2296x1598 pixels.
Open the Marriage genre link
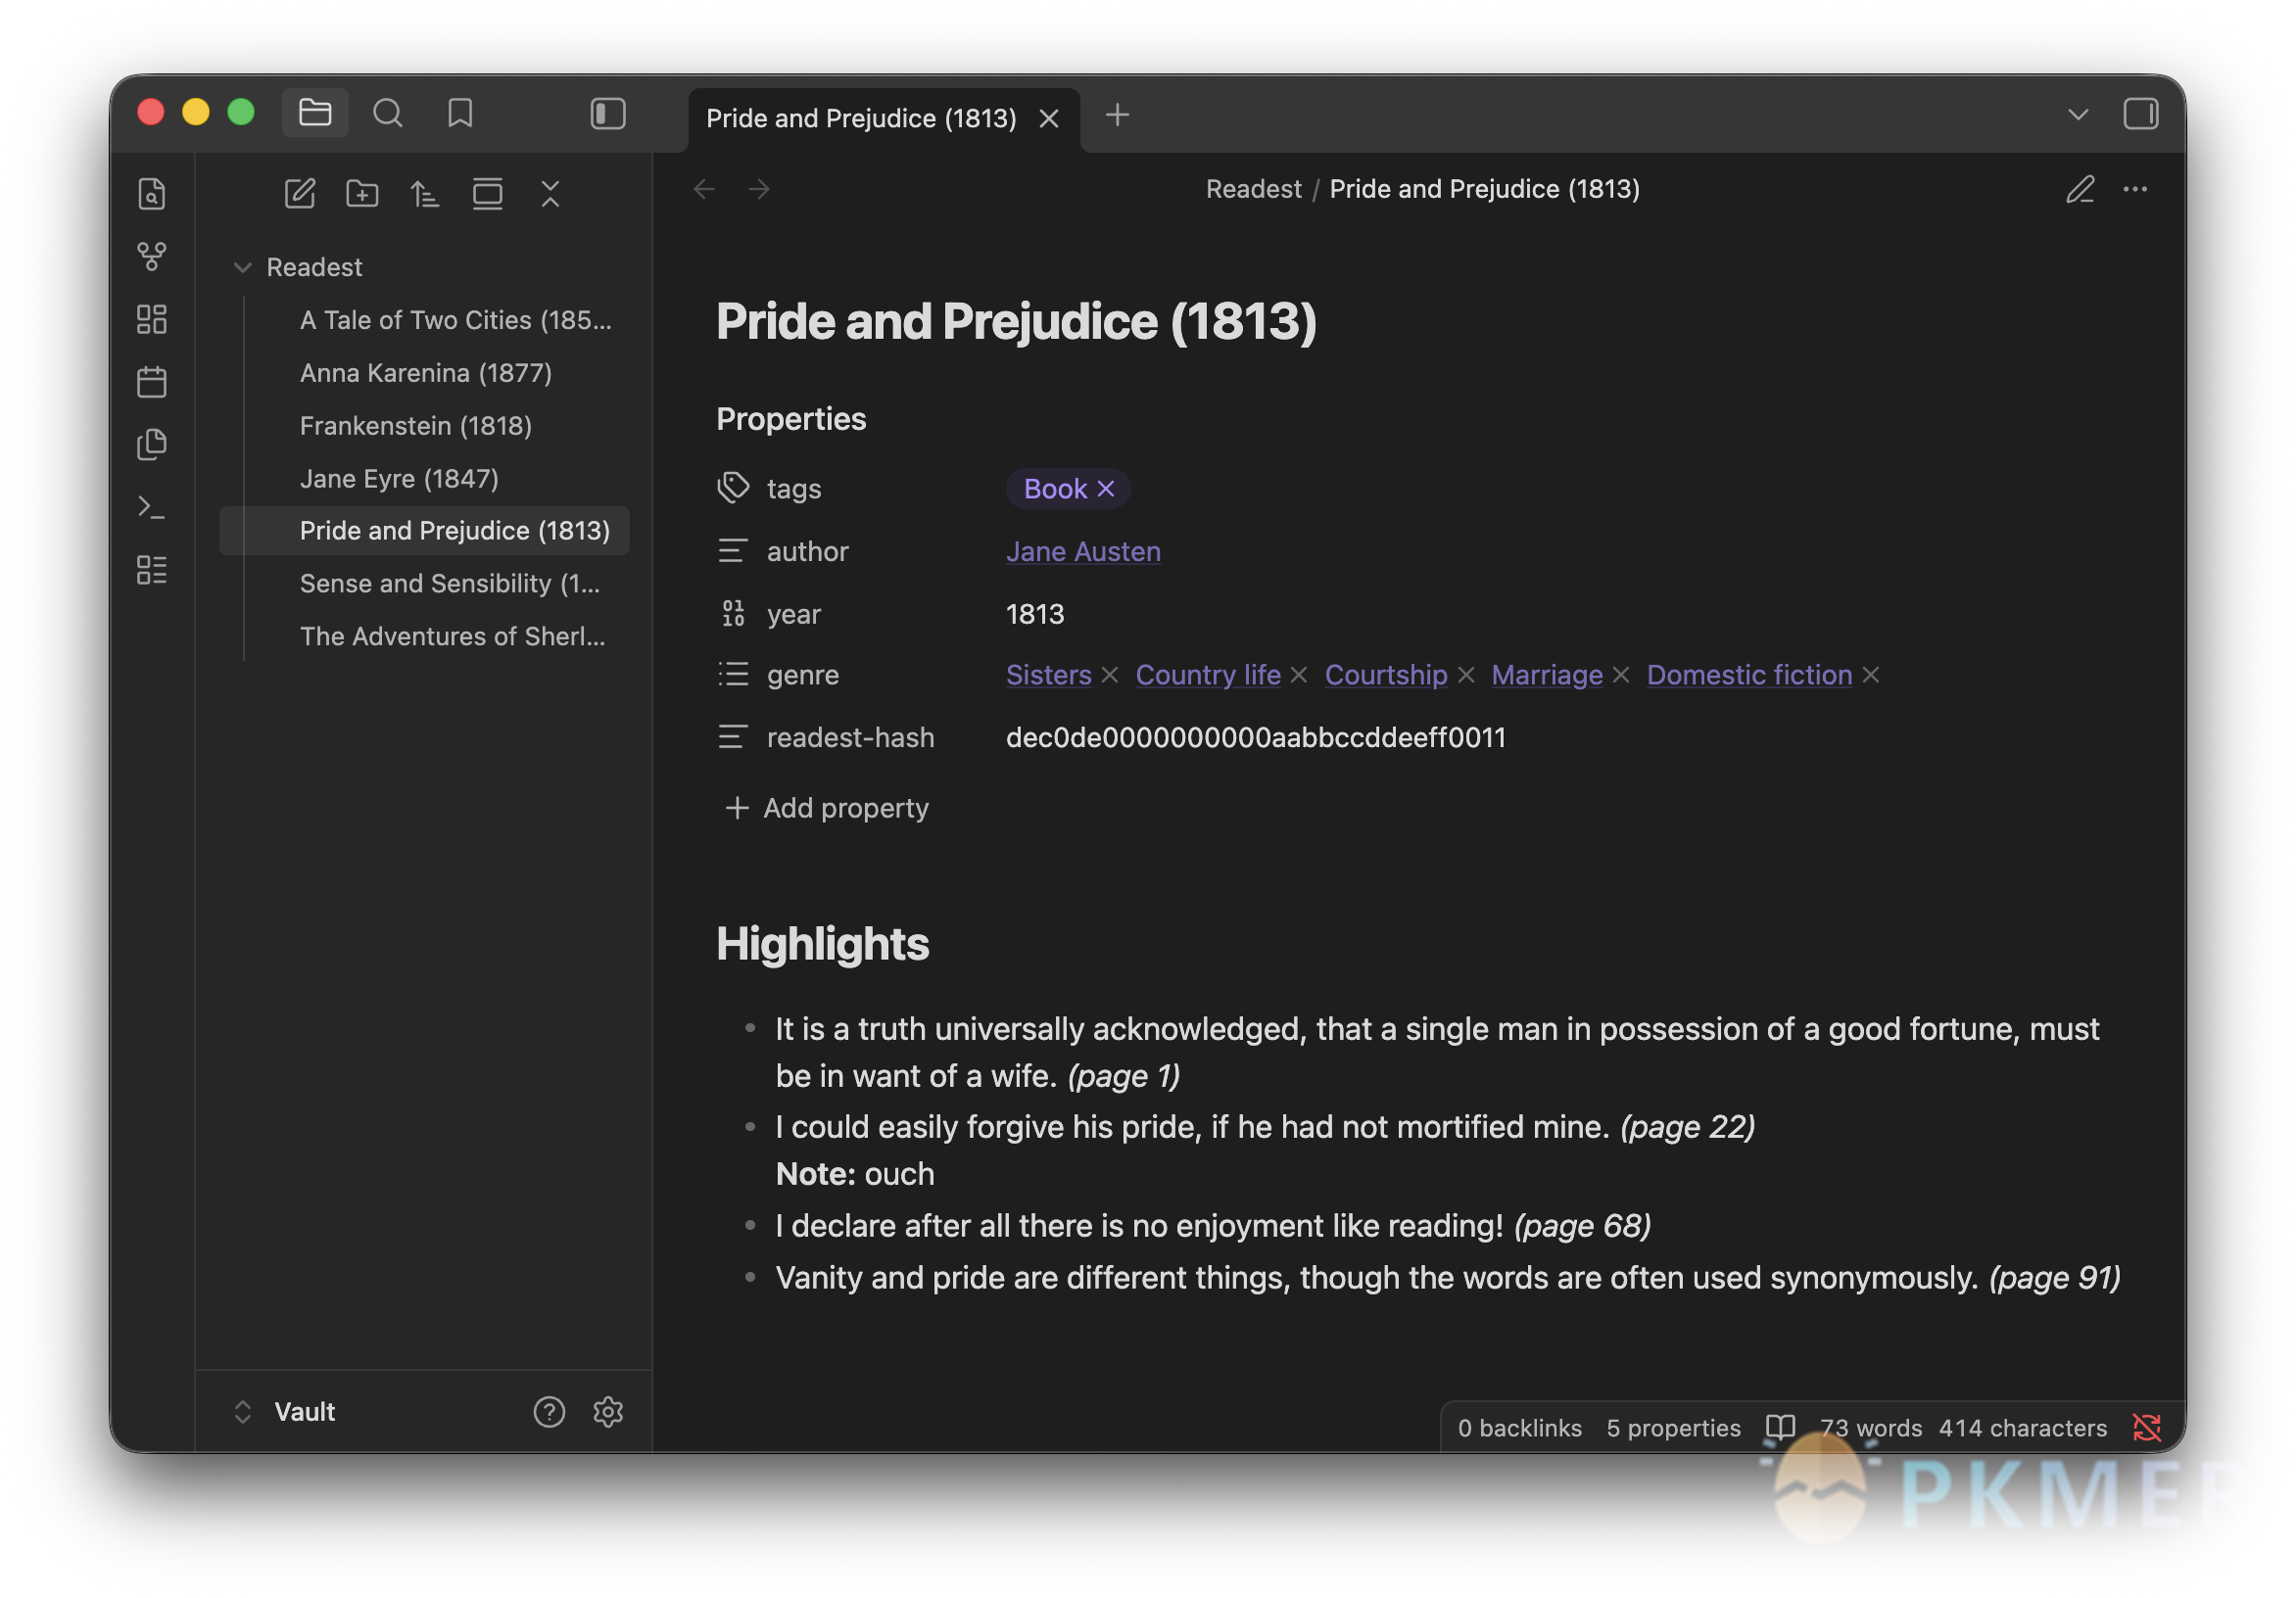(1547, 675)
